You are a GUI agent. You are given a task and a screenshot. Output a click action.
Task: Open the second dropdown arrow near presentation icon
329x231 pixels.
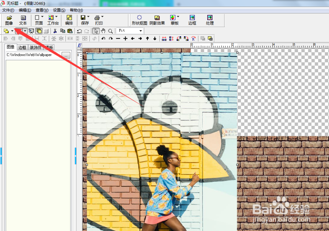point(25,31)
